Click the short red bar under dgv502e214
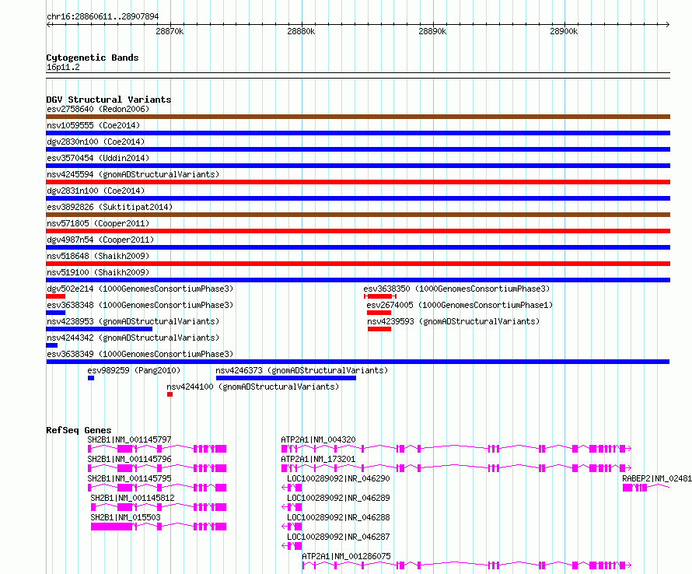 (x=56, y=296)
